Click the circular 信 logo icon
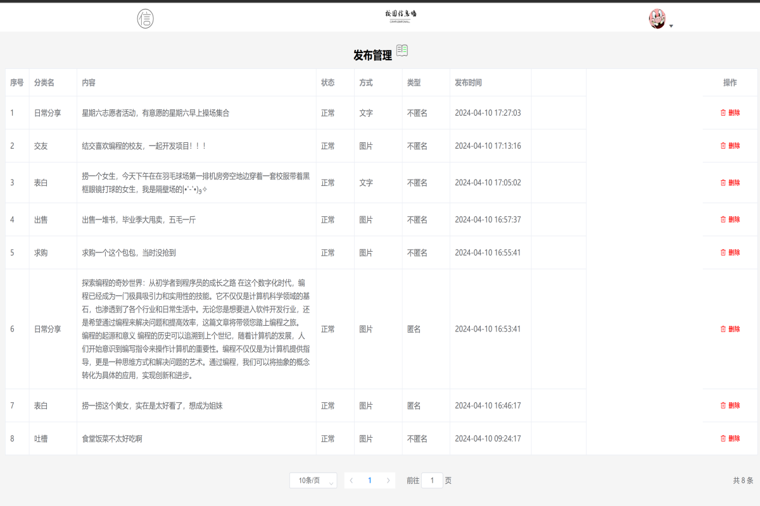This screenshot has height=506, width=760. tap(145, 18)
